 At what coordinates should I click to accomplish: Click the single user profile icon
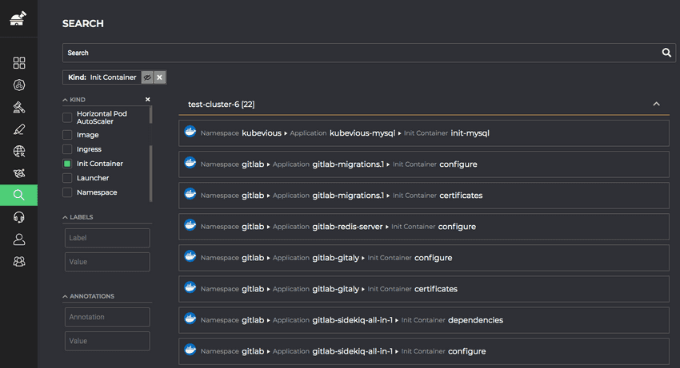[x=19, y=239]
